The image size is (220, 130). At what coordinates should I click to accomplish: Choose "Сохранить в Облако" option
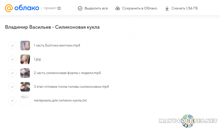(140, 9)
